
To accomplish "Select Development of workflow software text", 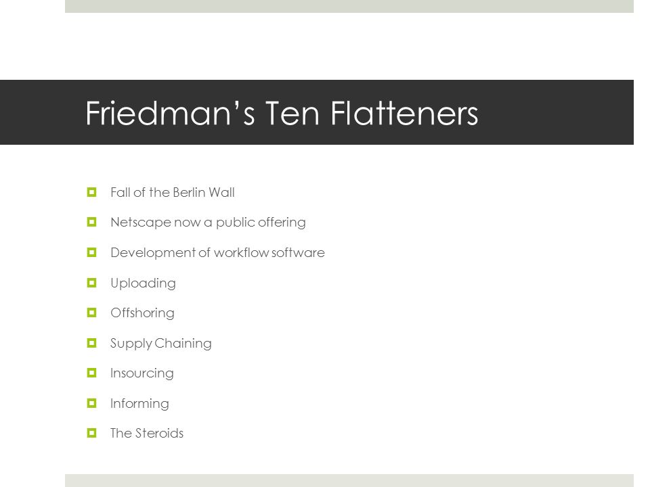I will coord(217,253).
